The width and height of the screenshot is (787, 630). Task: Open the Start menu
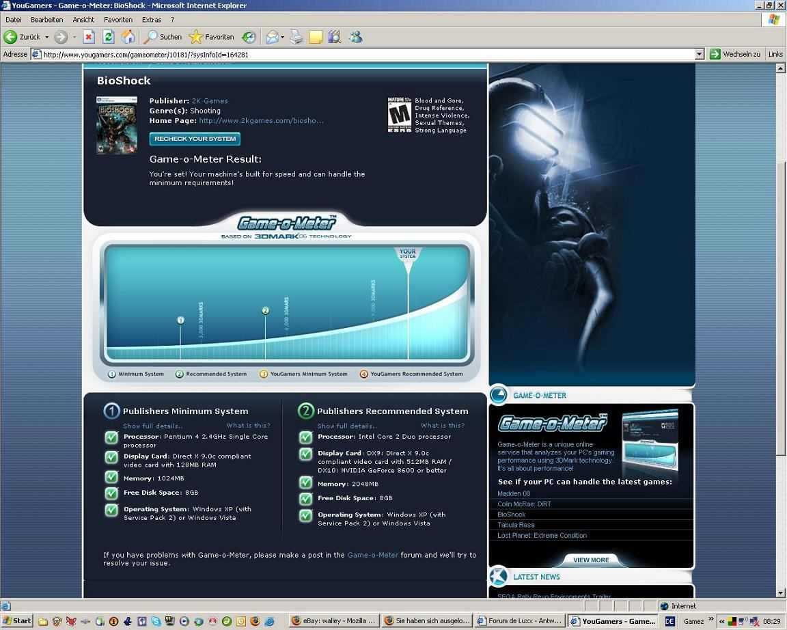click(x=17, y=621)
